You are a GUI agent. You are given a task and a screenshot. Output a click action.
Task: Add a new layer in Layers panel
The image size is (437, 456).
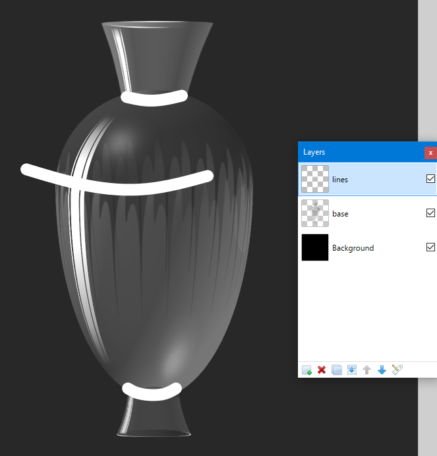tap(306, 370)
